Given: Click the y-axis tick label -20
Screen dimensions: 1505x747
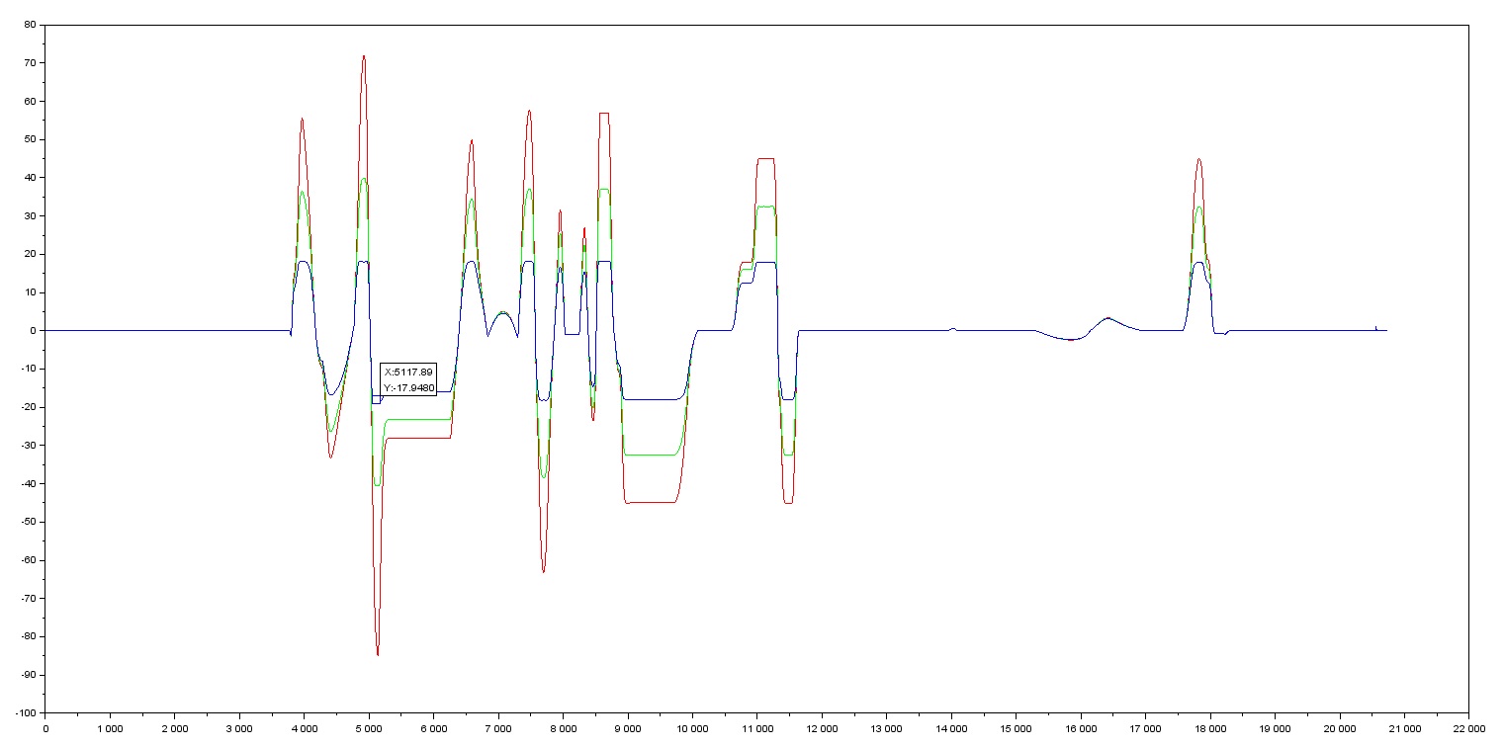Looking at the screenshot, I should pyautogui.click(x=29, y=407).
